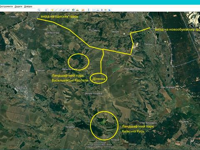Viewport: 200px width, 150px height.
Task: Add an image overlay
Action: pyautogui.click(x=64, y=10)
